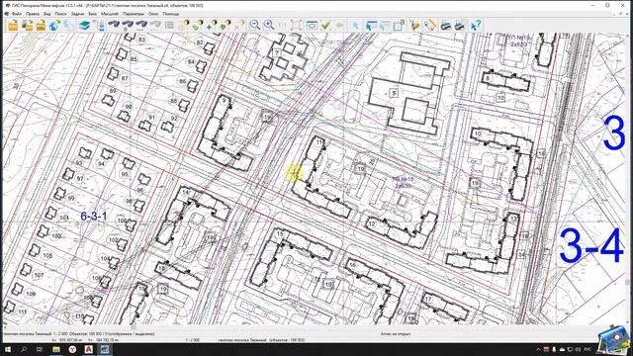
Task: Click the plus with moon-circle icon
Action: tap(212, 26)
